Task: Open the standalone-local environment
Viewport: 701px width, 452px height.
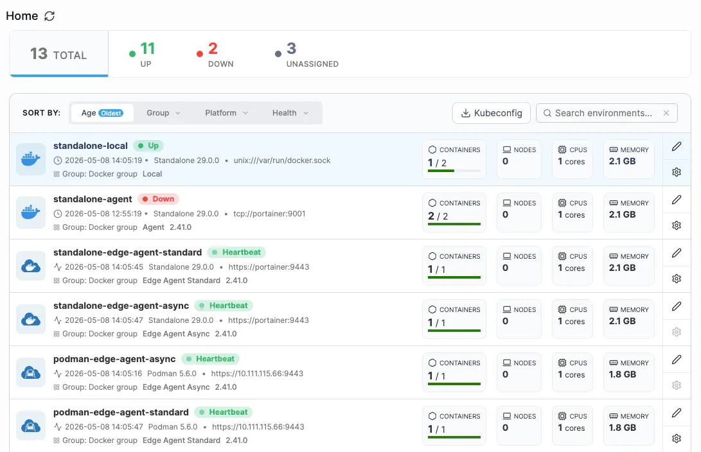Action: 91,146
